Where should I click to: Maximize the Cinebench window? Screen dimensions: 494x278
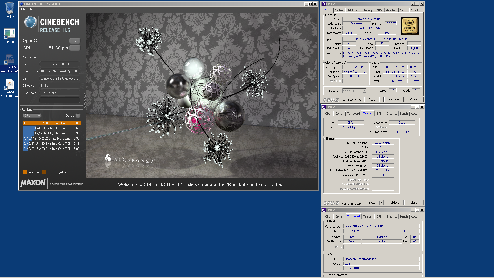pos(311,4)
